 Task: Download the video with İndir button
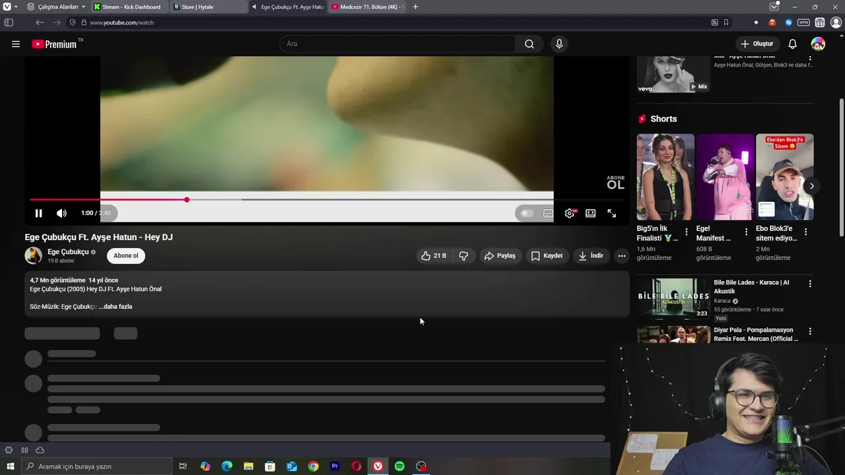click(591, 256)
